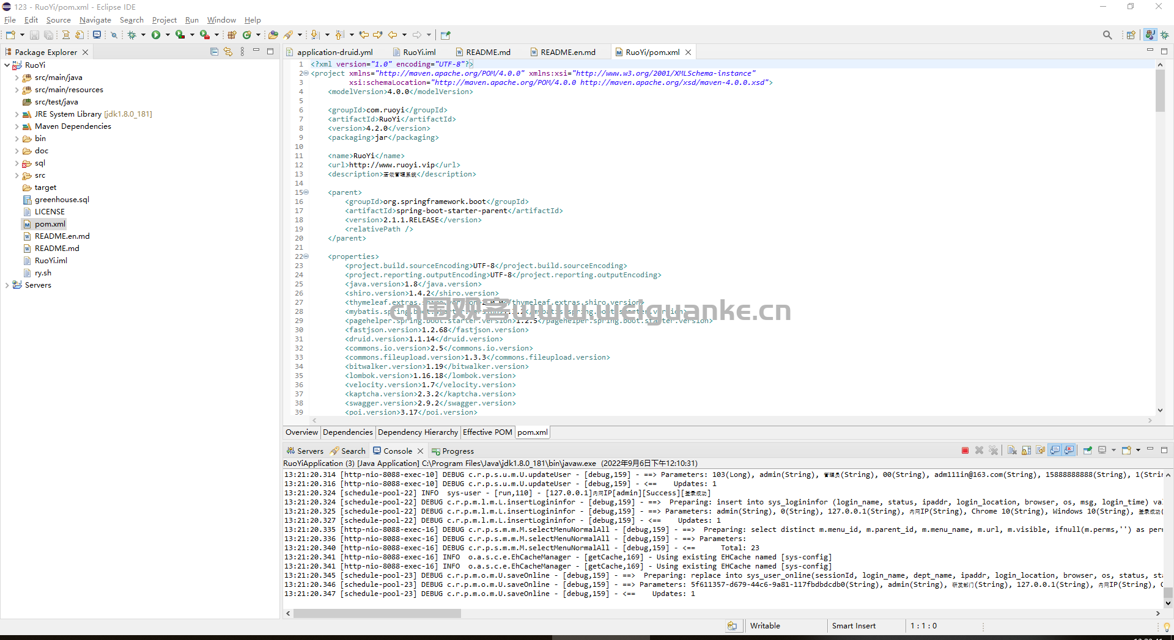Click the Open Perspective icon

click(x=1131, y=35)
